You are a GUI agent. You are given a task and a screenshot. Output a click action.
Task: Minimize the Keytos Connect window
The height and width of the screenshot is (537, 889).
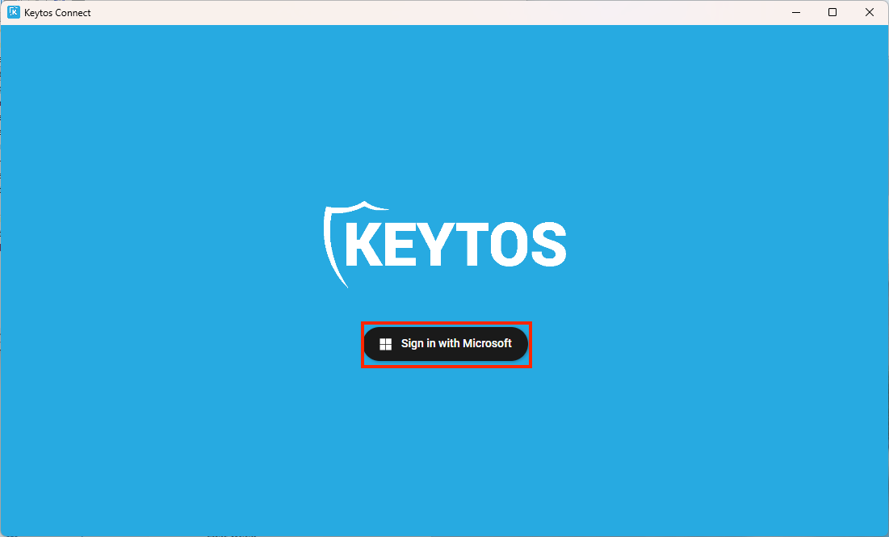pyautogui.click(x=796, y=12)
